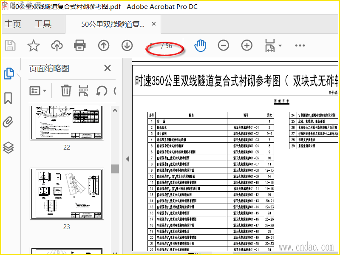Bookmark the file with the star icon
The width and height of the screenshot is (340, 255).
tap(34, 45)
